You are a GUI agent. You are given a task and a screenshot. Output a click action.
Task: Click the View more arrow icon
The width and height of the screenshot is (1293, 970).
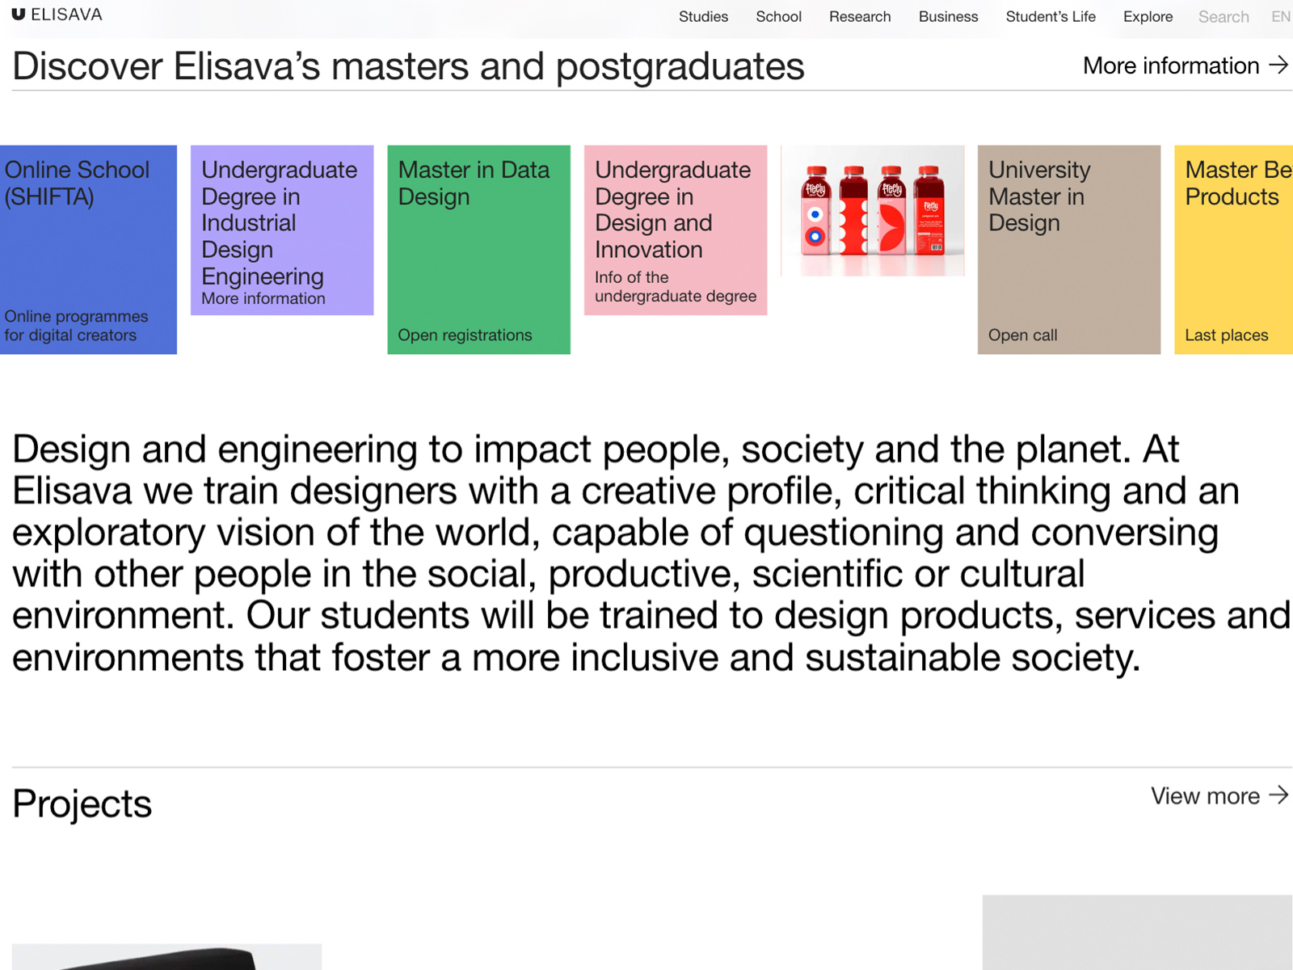pos(1278,795)
